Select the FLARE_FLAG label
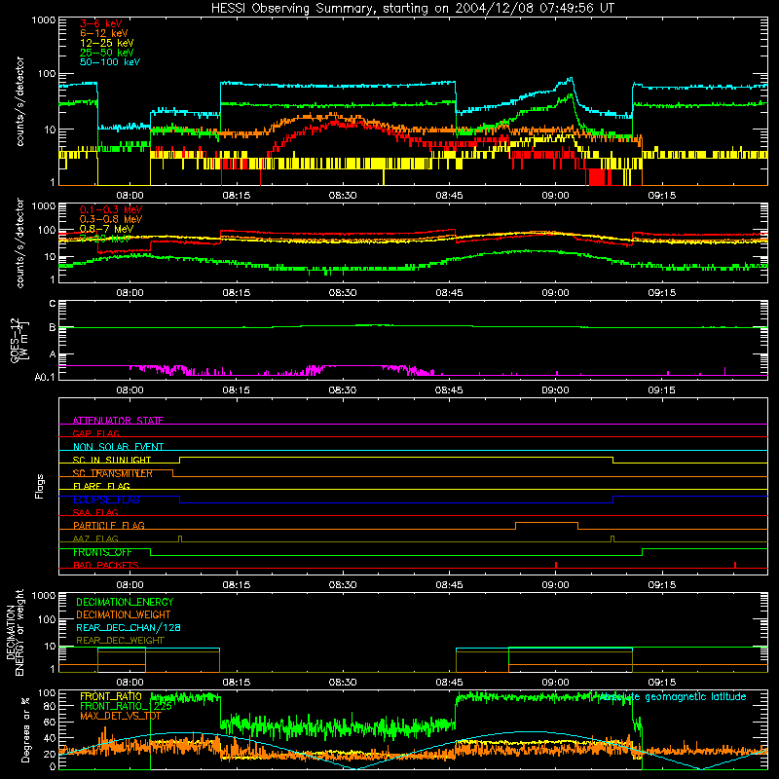 coord(101,486)
